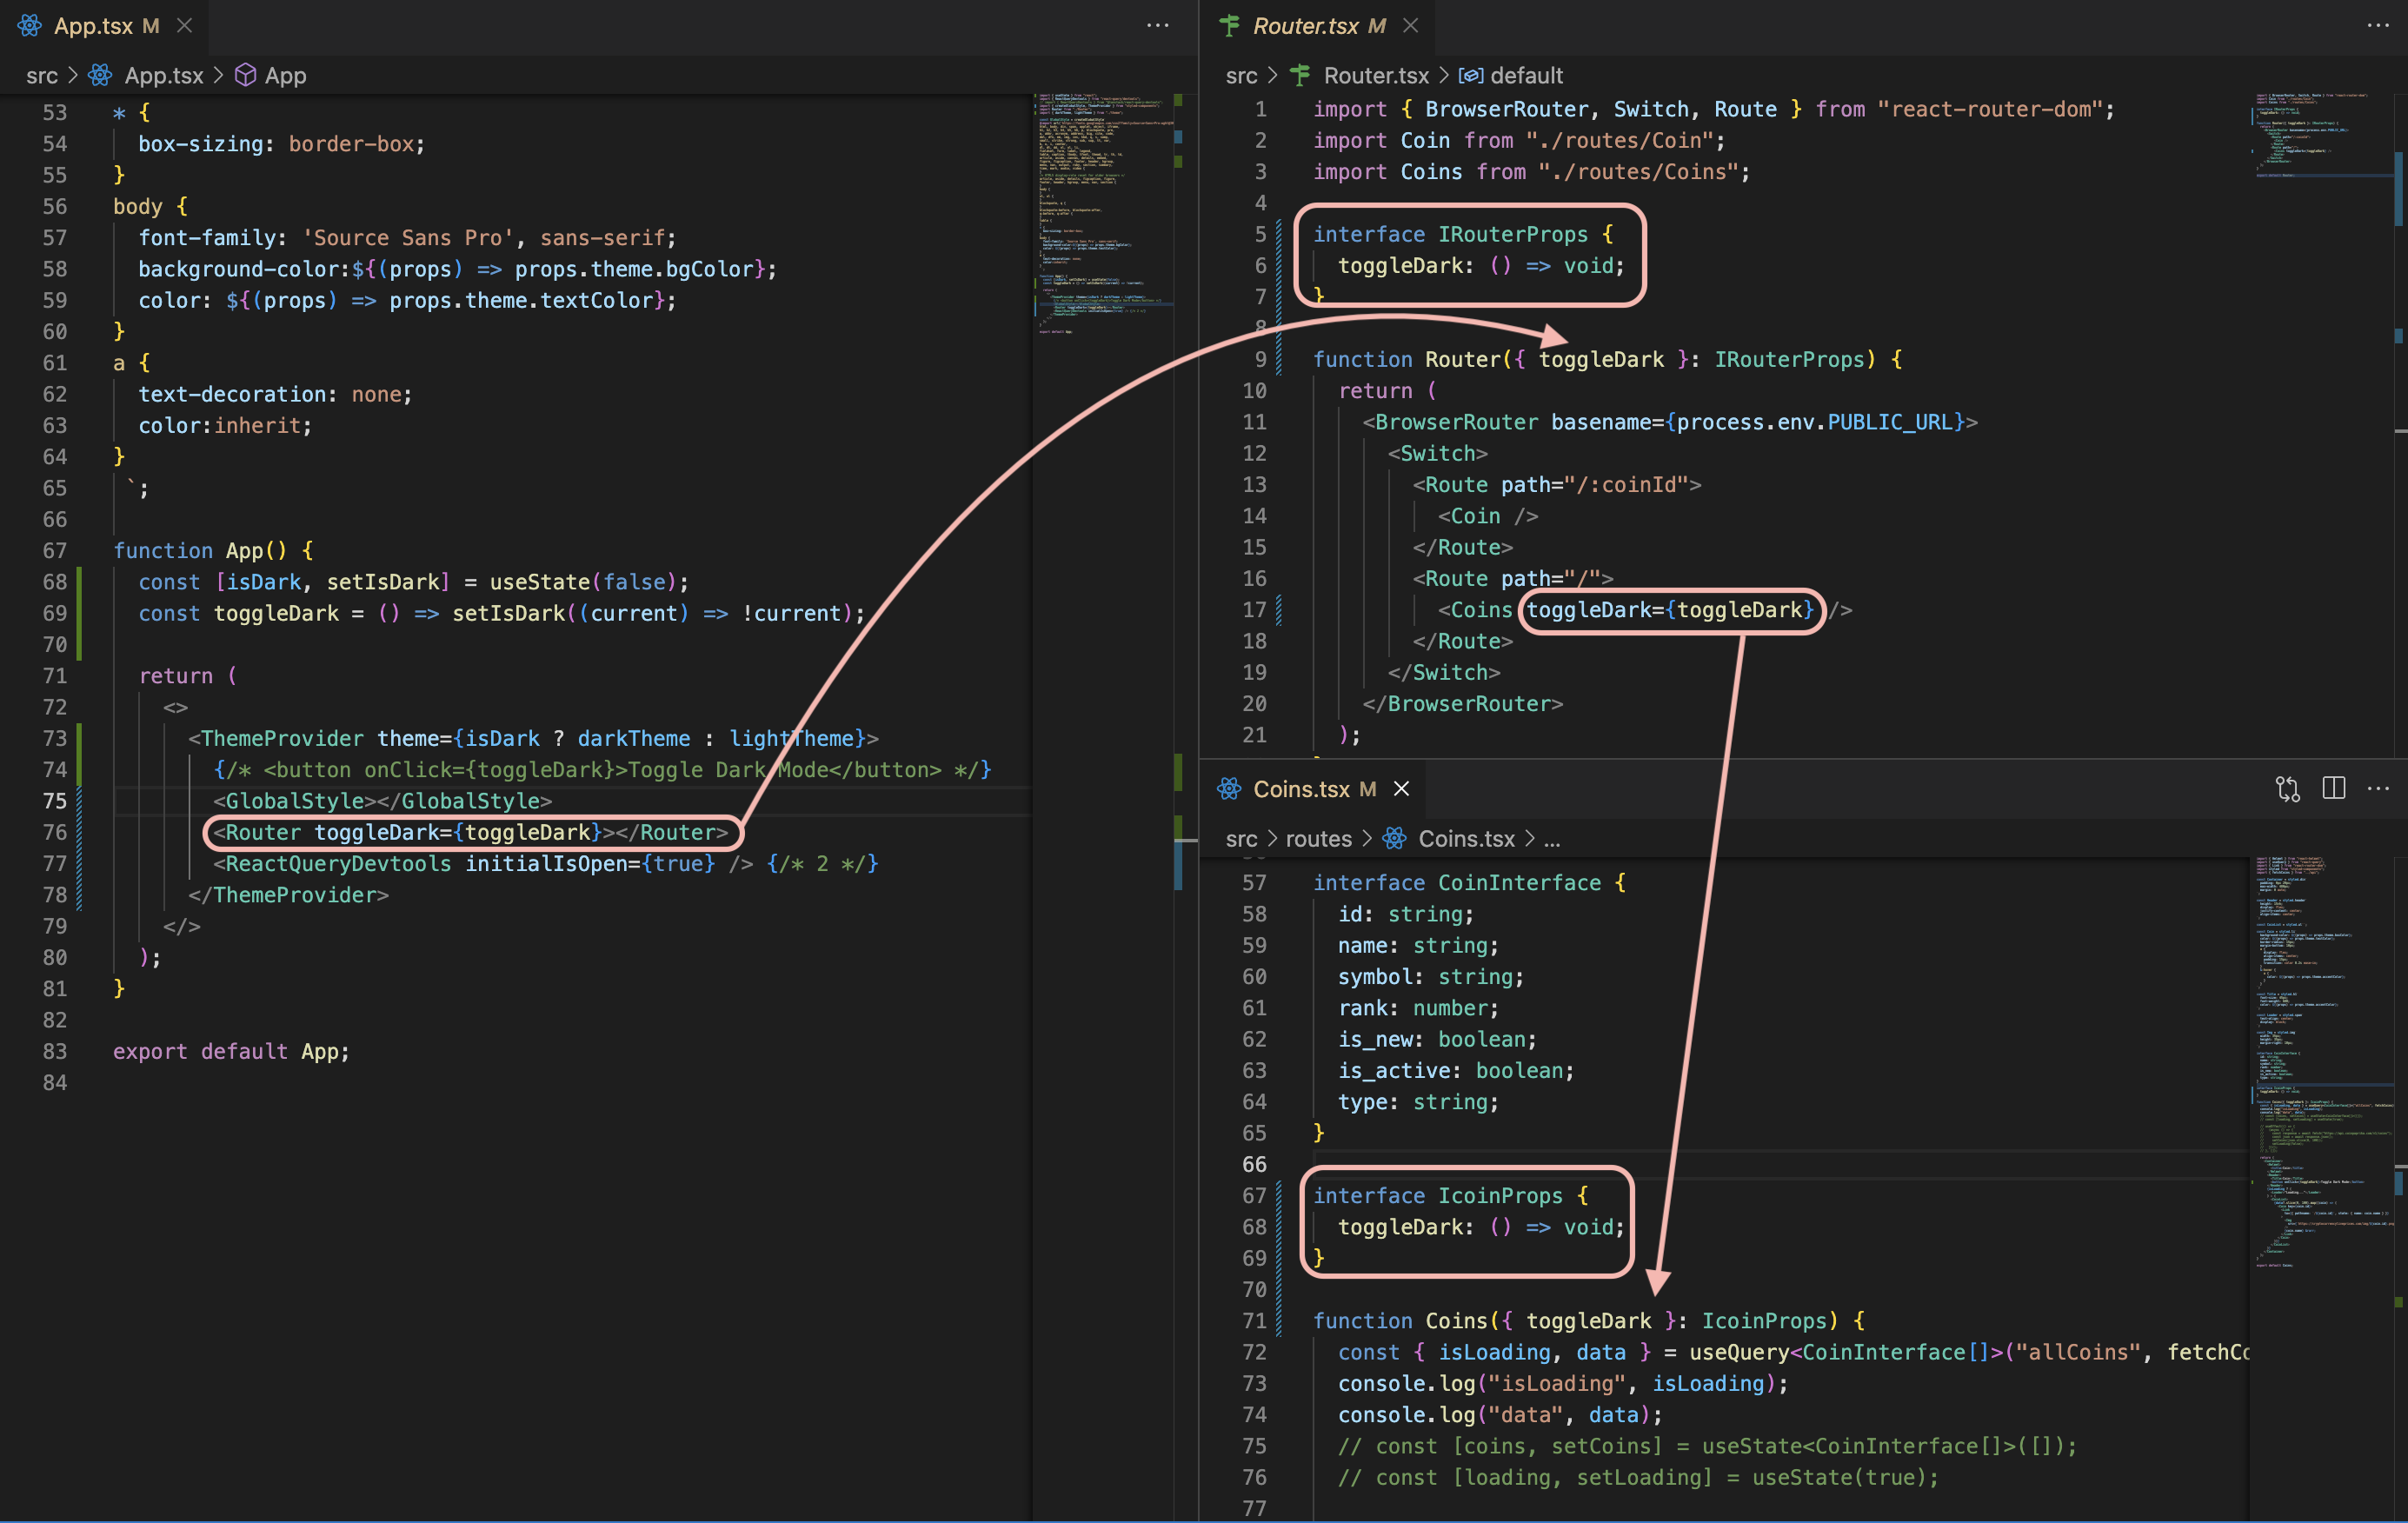The image size is (2408, 1523).
Task: Open the more actions menu of Coins.tsx editor
Action: 2378,789
